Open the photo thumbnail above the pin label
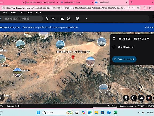The width and height of the screenshot is (154, 116). click(x=60, y=44)
